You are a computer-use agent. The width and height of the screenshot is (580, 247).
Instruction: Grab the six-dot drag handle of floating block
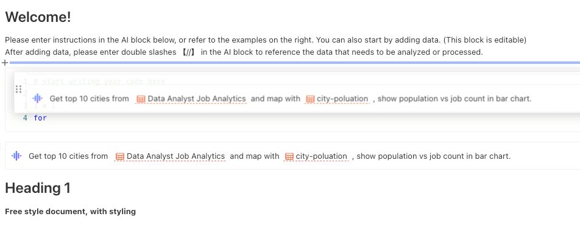pos(18,89)
